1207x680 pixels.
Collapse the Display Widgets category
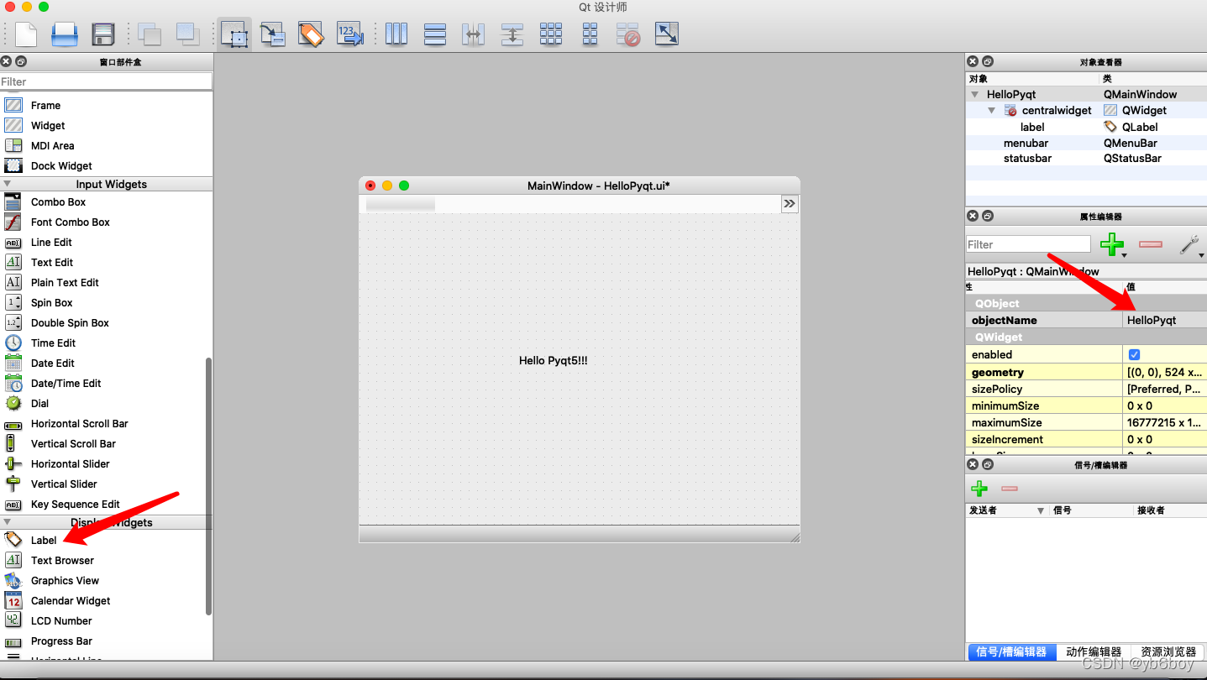point(8,522)
